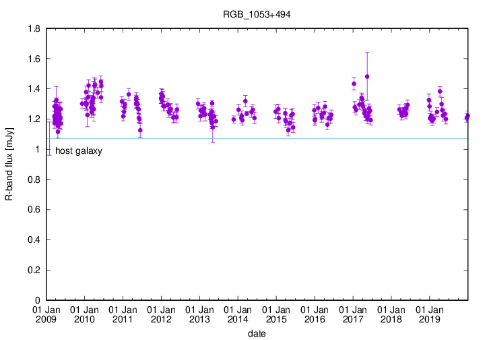Image resolution: width=485 pixels, height=340 pixels.
Task: Click the 'date' x-axis label
Action: [257, 333]
